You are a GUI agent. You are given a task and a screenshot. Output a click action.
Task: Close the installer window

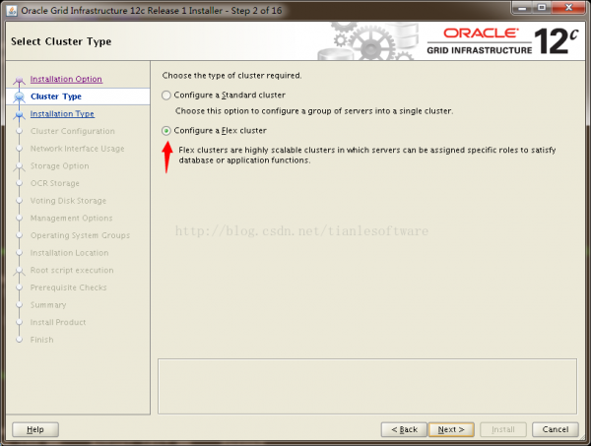568,8
